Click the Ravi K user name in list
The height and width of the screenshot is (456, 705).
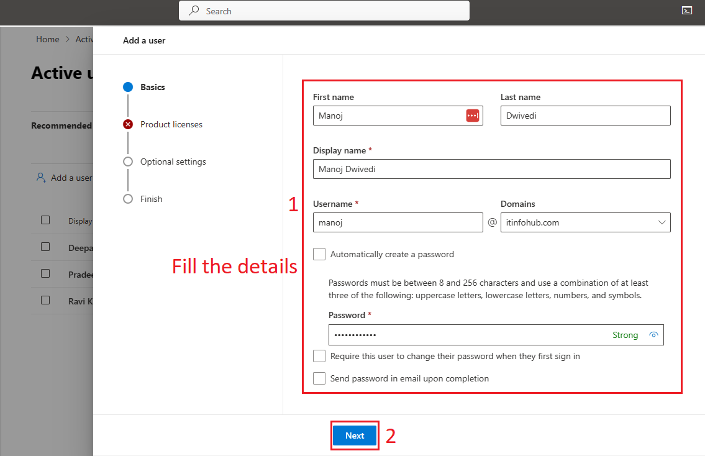click(x=81, y=301)
